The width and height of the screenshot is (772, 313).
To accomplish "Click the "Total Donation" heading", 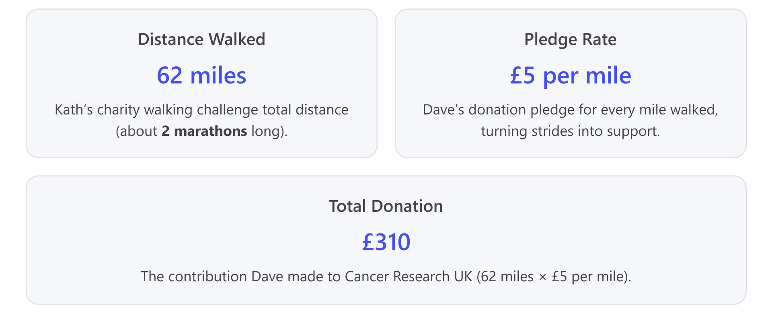I will pos(386,206).
